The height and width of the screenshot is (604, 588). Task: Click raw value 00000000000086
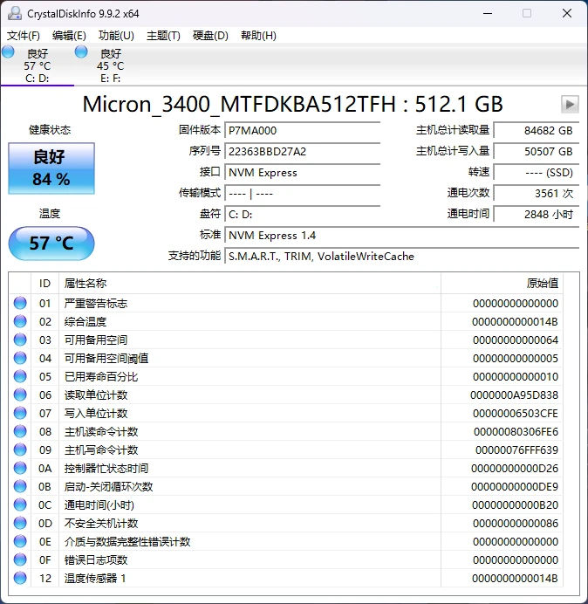coord(516,524)
